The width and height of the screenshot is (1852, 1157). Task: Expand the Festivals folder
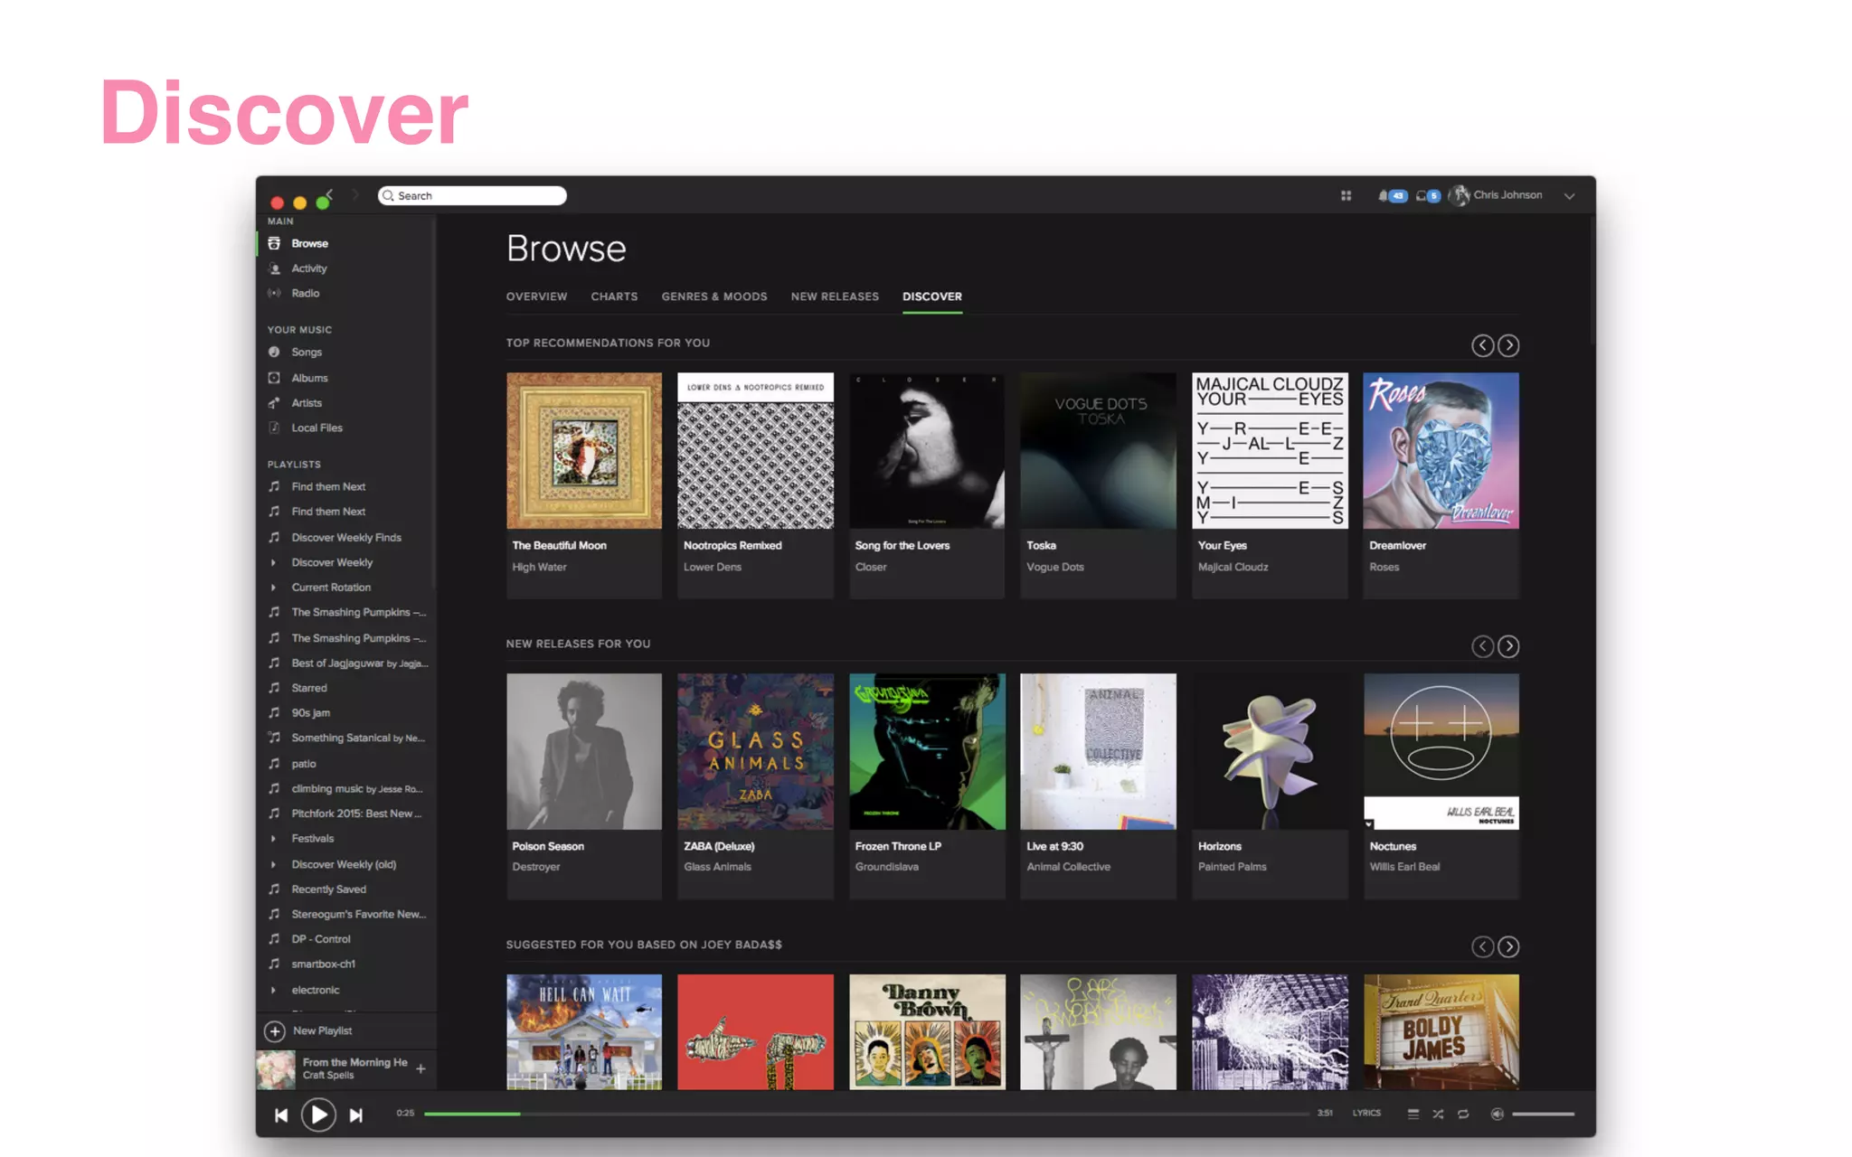(273, 839)
